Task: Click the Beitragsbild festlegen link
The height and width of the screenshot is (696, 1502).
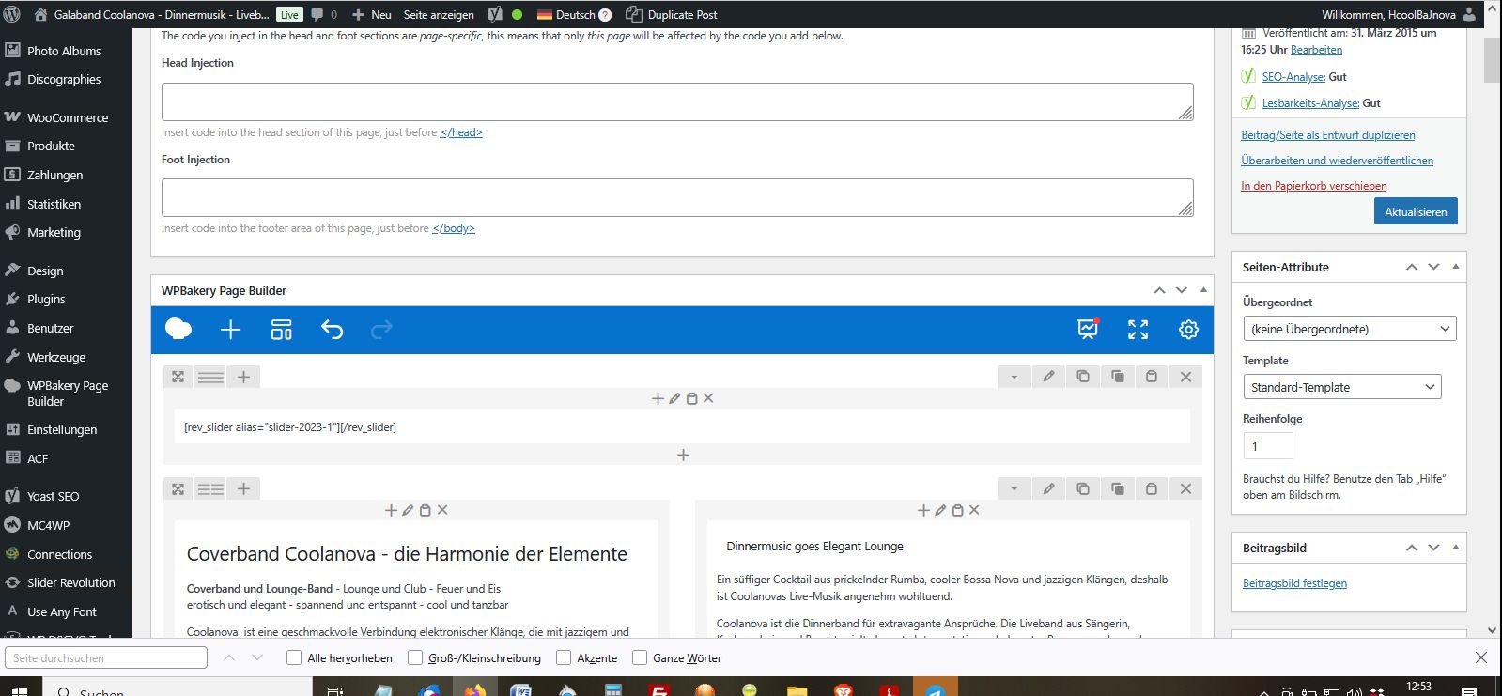Action: pos(1294,583)
